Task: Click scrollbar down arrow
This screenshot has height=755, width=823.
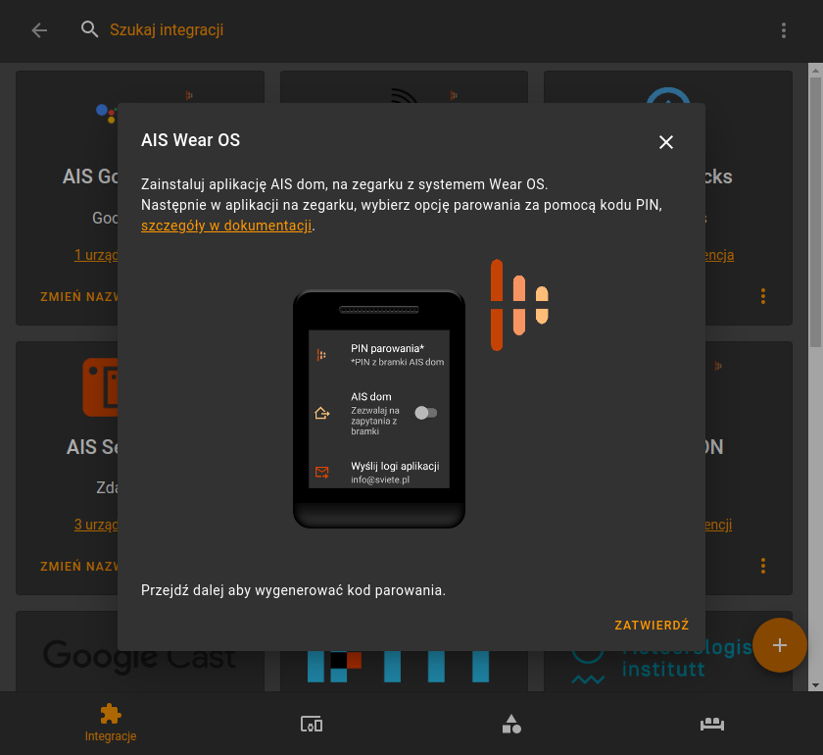Action: [x=815, y=685]
